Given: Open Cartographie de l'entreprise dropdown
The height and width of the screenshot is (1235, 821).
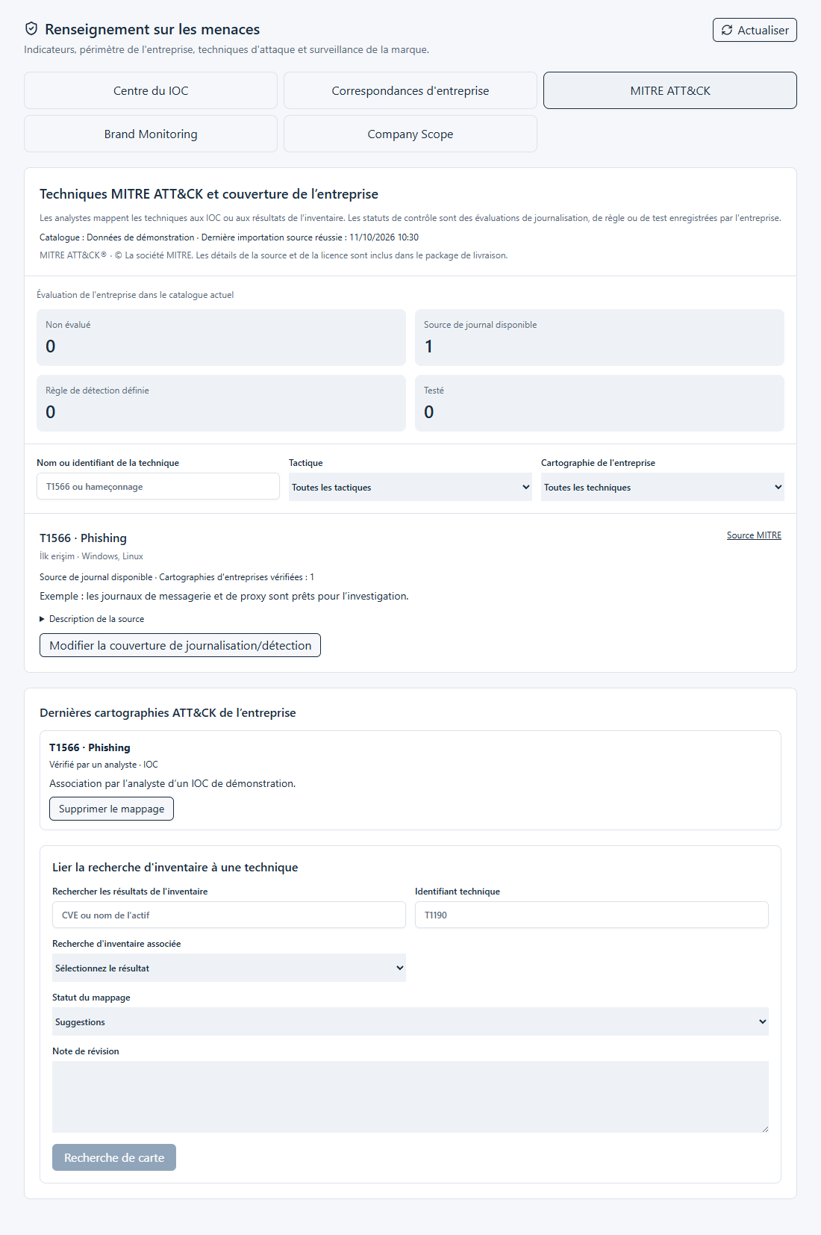Looking at the screenshot, I should point(663,487).
